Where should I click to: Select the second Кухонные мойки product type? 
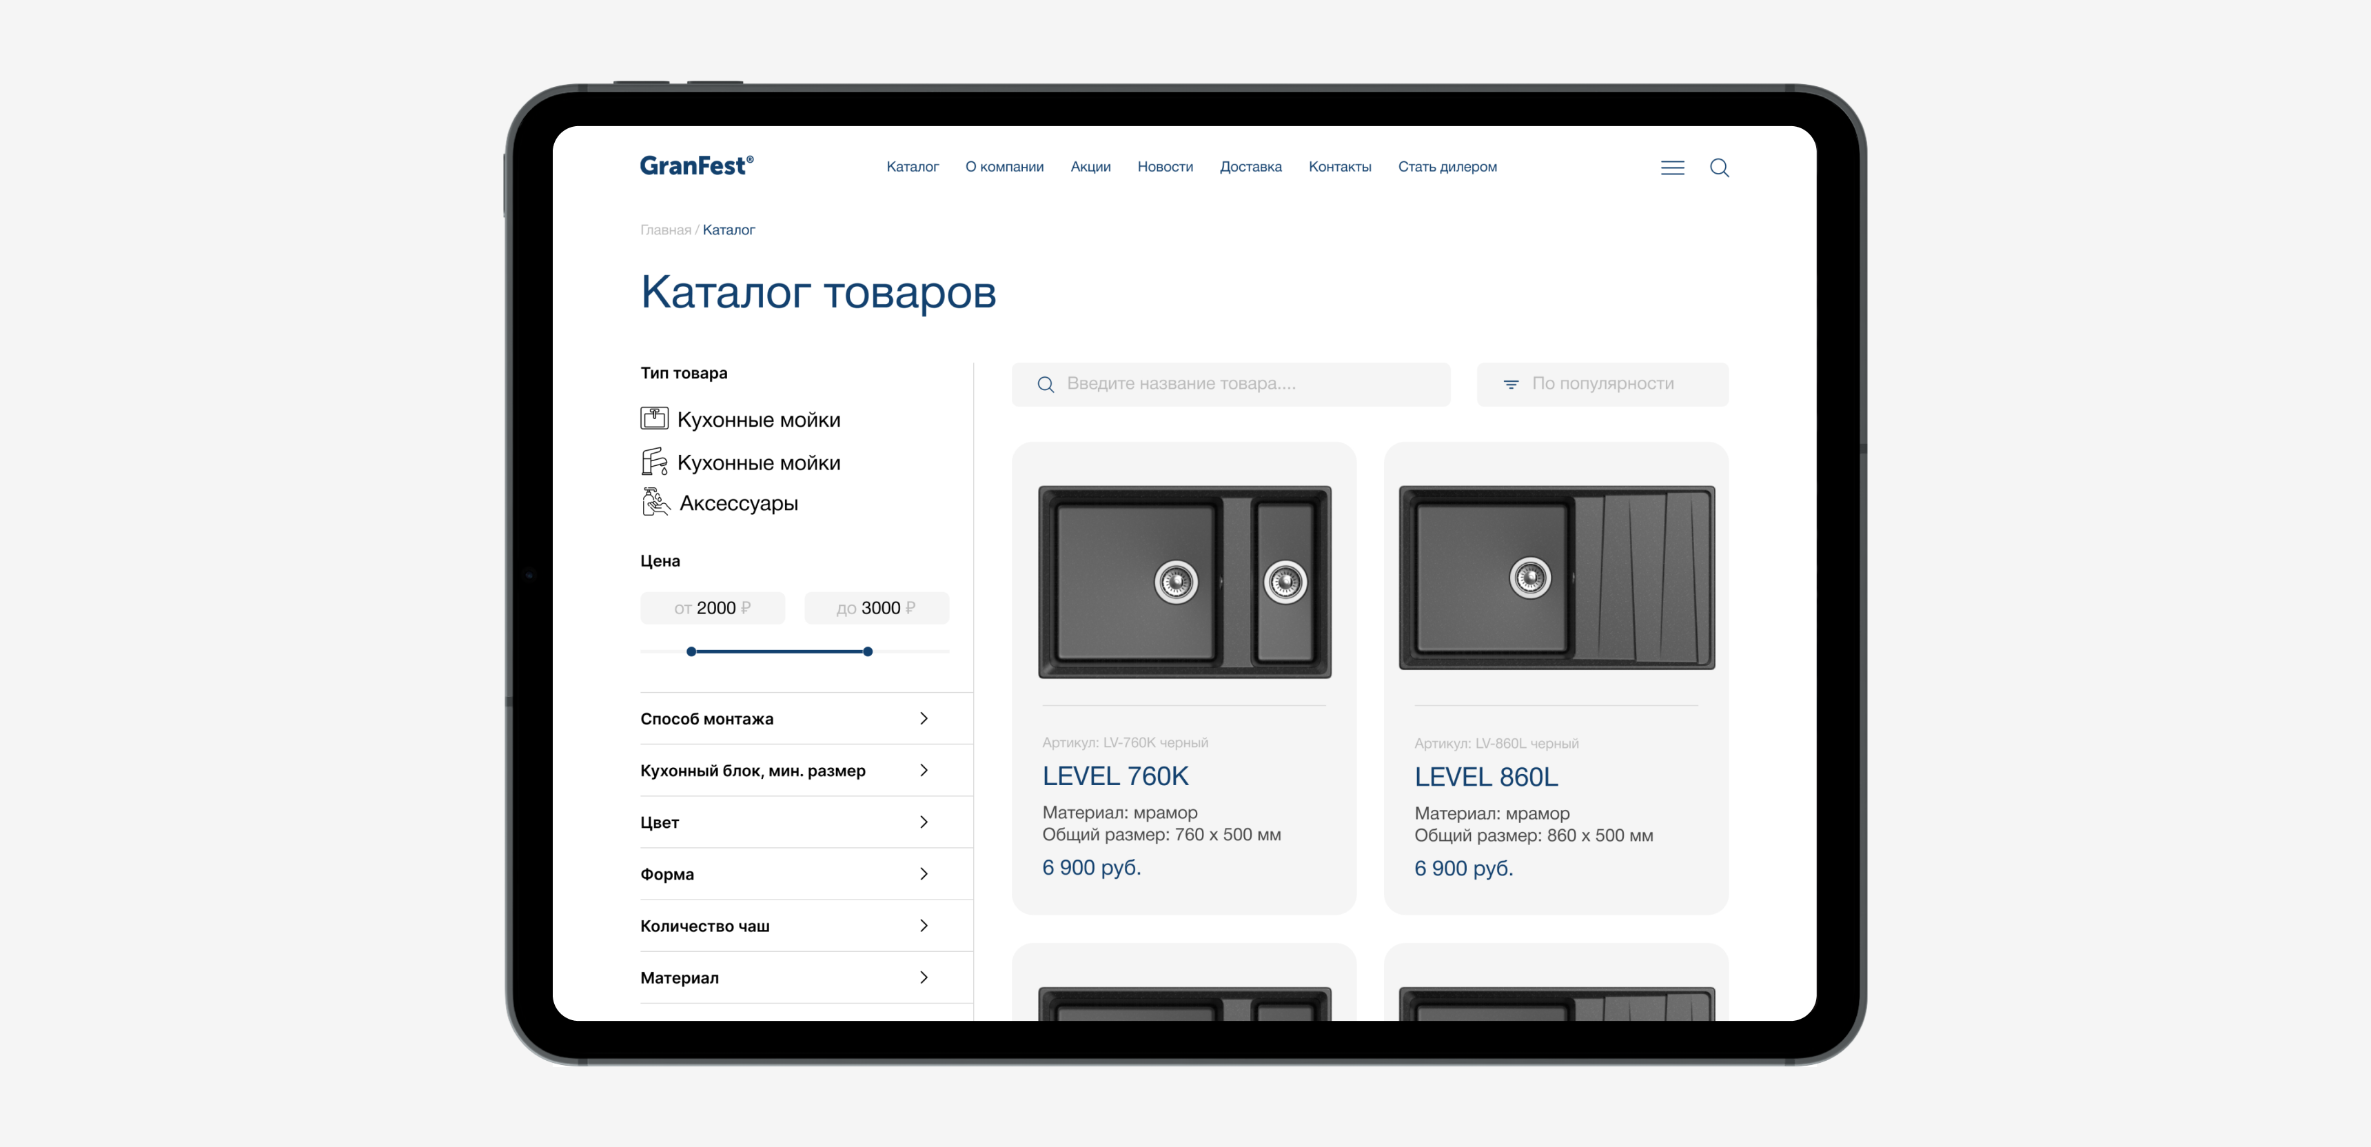760,462
